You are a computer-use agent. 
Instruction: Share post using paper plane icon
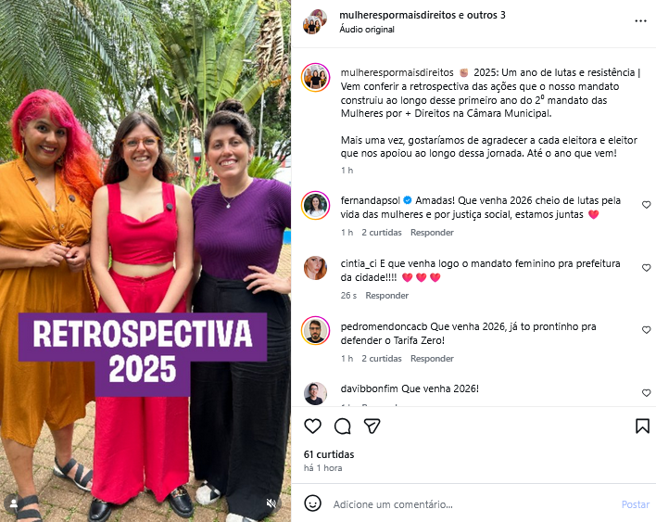(x=372, y=427)
